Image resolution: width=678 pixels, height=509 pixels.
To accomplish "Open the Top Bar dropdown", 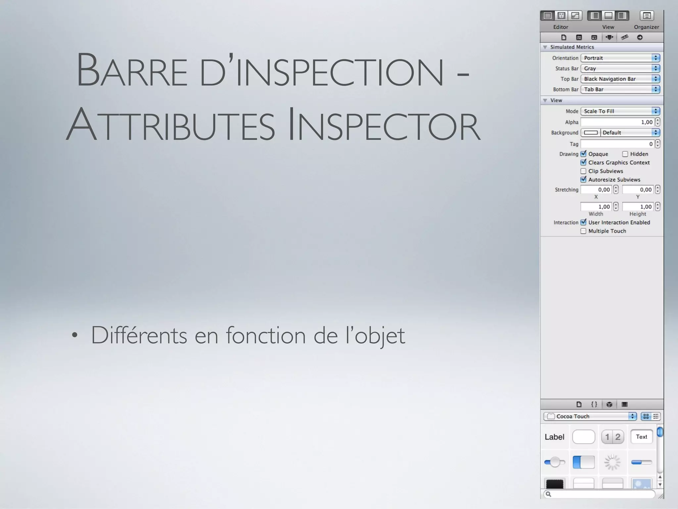I will pos(620,79).
